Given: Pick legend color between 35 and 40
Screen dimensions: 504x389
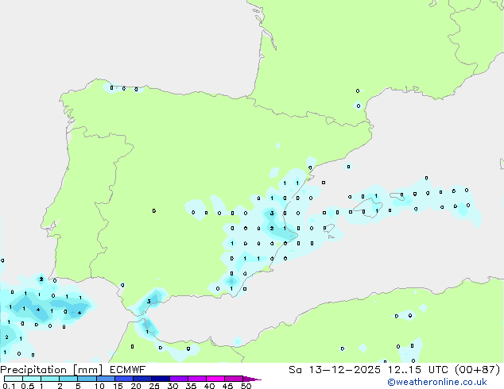Looking at the screenshot, I should pyautogui.click(x=197, y=379).
